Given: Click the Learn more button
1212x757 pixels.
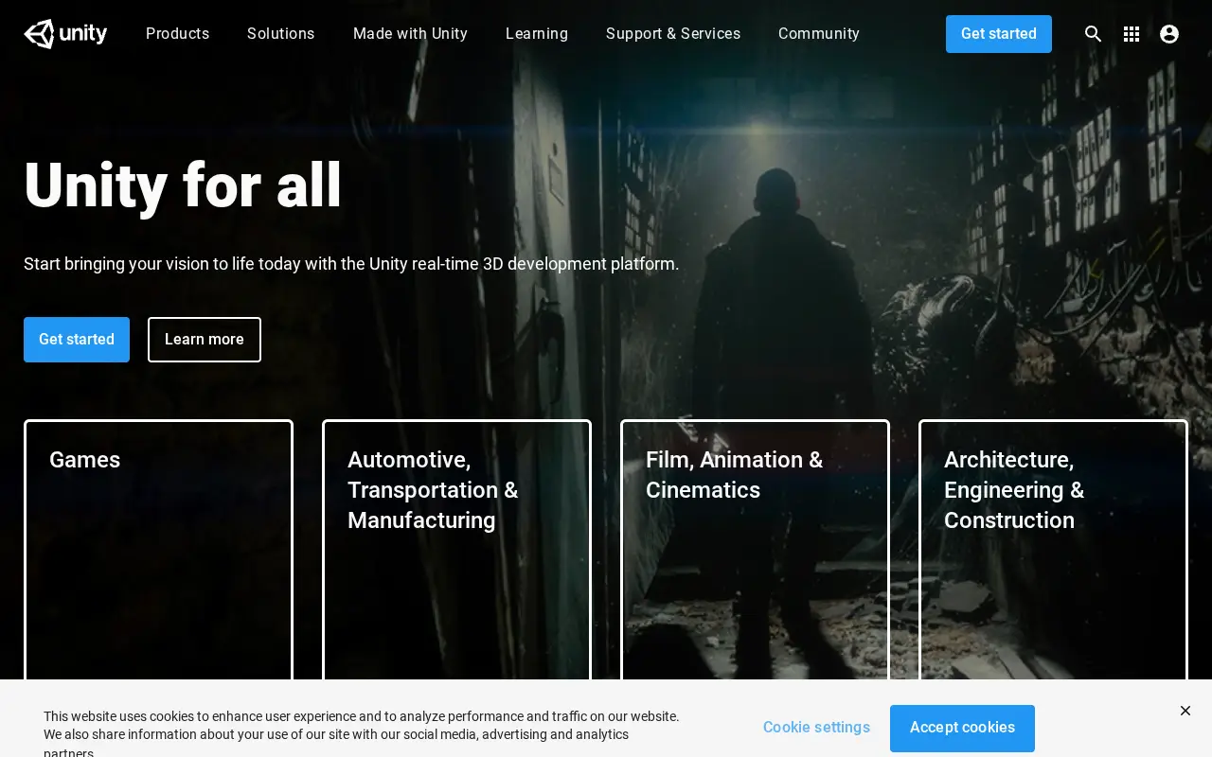Looking at the screenshot, I should pyautogui.click(x=205, y=340).
